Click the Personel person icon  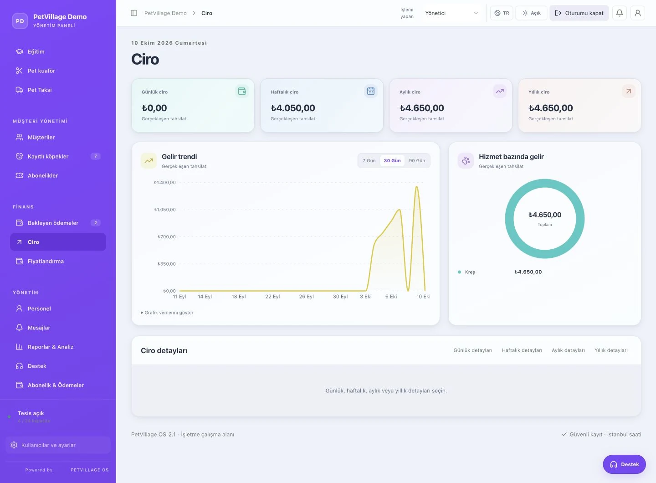[x=19, y=308]
